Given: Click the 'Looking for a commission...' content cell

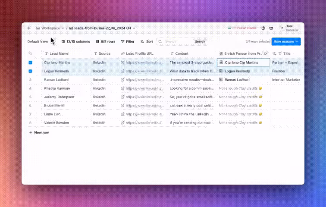Looking at the screenshot, I should (191, 88).
